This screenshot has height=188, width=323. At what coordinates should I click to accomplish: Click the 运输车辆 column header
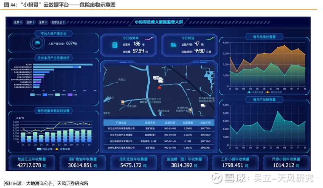206,123
